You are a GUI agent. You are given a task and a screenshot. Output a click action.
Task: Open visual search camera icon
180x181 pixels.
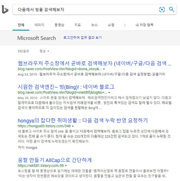click(x=162, y=10)
